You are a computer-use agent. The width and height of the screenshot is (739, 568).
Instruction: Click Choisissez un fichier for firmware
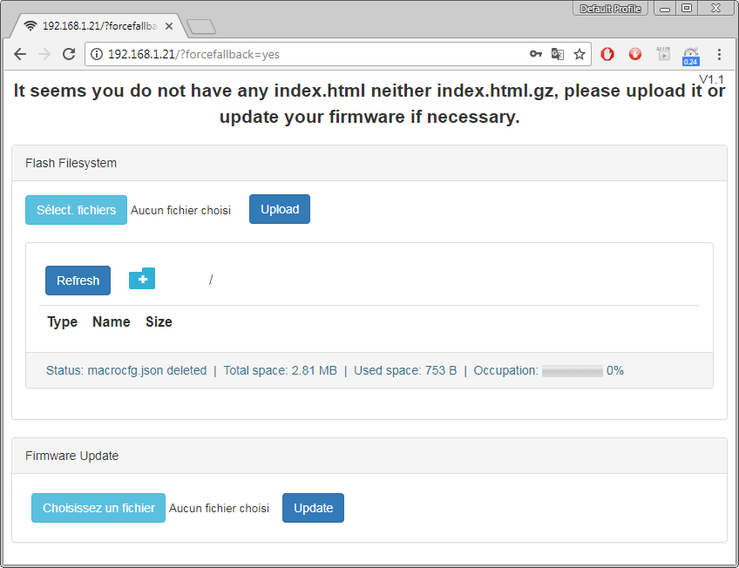click(x=98, y=508)
